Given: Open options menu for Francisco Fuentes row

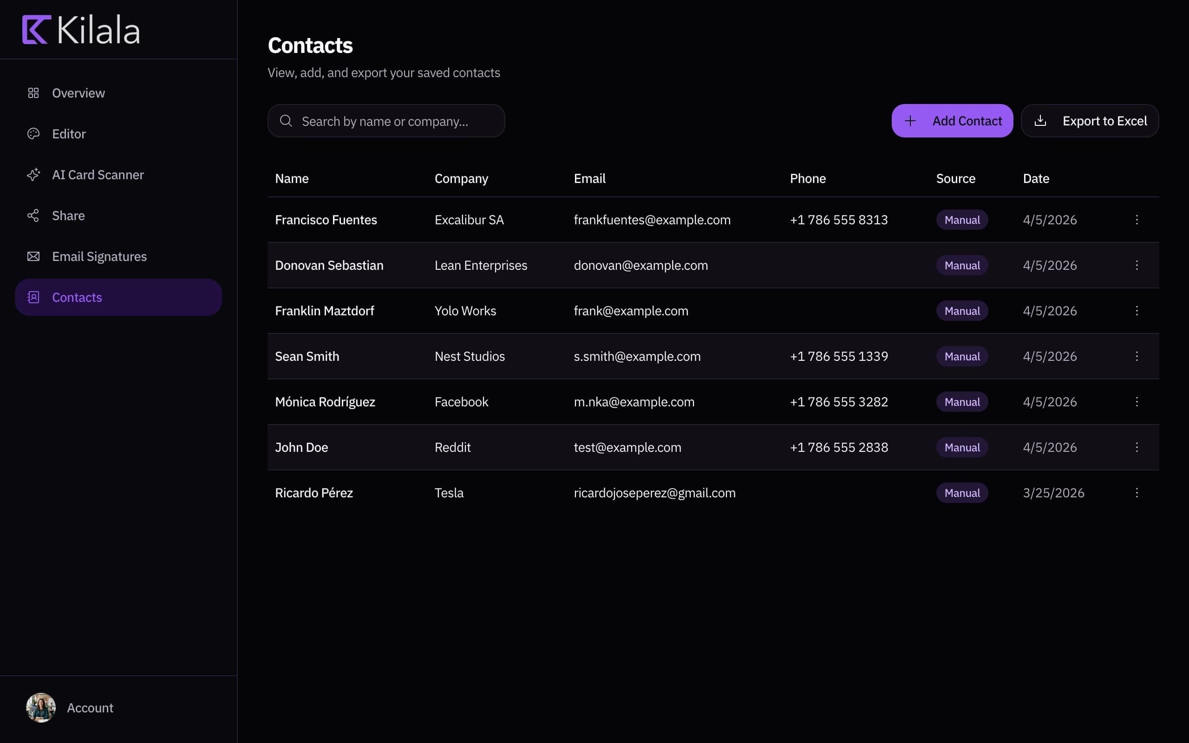Looking at the screenshot, I should point(1137,220).
